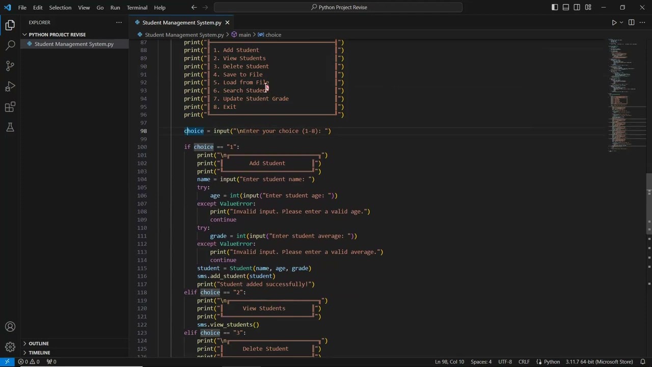The height and width of the screenshot is (367, 652).
Task: Select the Student Management System.py editor tab
Action: [x=181, y=22]
